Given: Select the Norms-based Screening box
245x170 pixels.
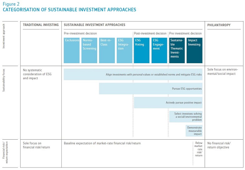Looking at the screenshot, I should (x=89, y=50).
